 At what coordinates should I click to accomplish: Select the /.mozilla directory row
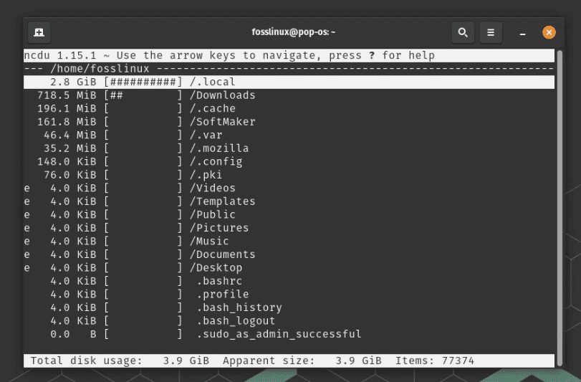(289, 148)
